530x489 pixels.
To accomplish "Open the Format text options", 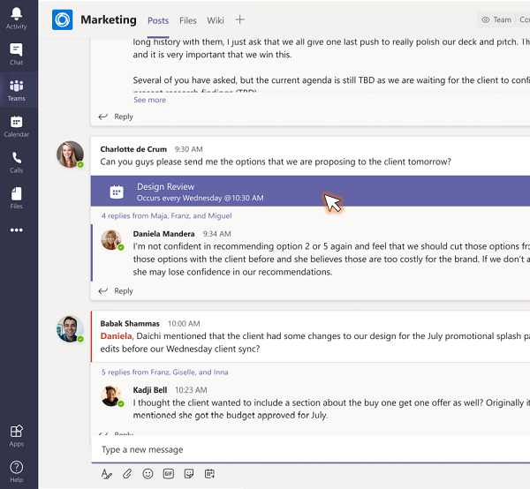I will pos(107,474).
